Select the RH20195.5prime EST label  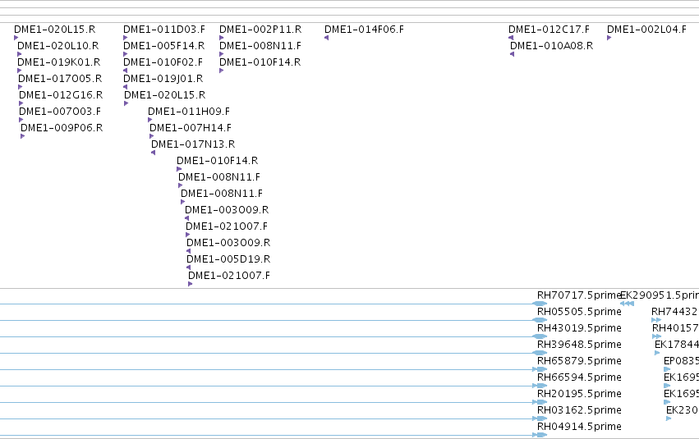pyautogui.click(x=579, y=394)
